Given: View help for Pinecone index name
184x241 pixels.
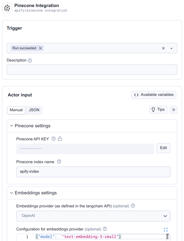Looking at the screenshot, I should click(59, 162).
